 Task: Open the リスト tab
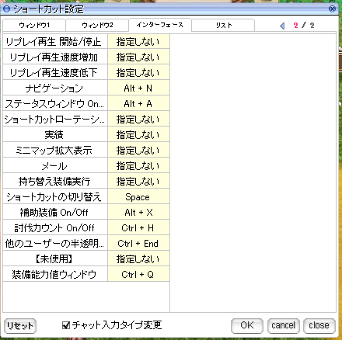[x=223, y=25]
